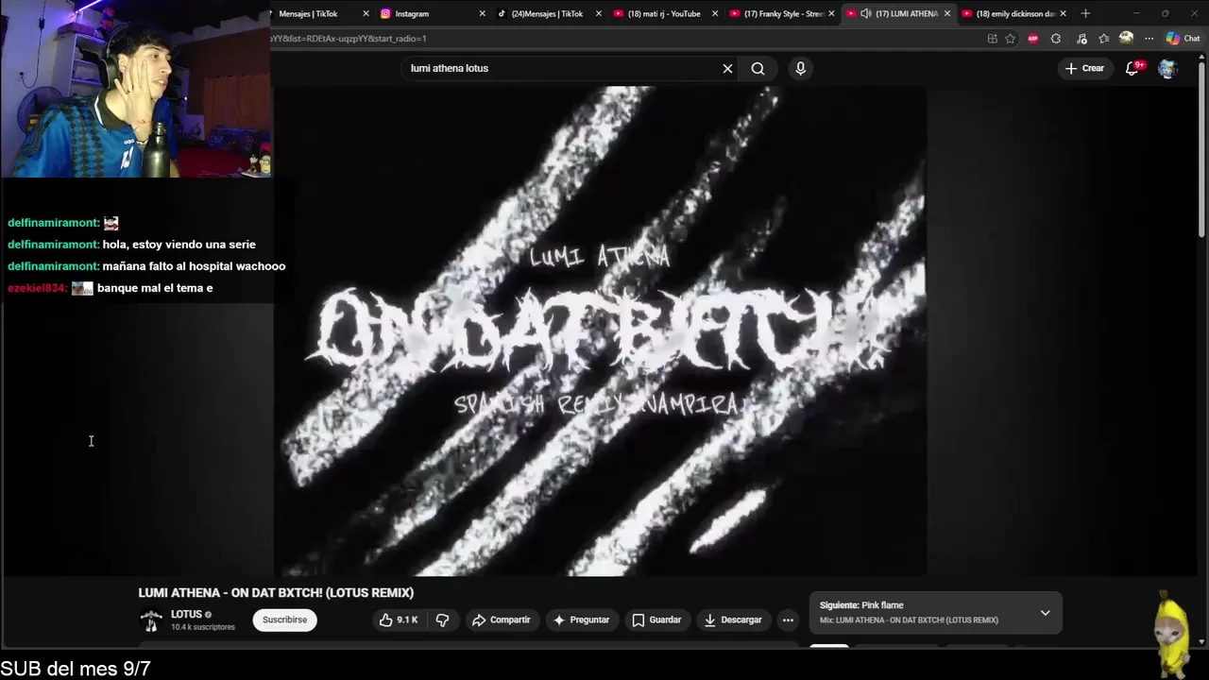Open the browser favorites list icon
Image resolution: width=1209 pixels, height=680 pixels.
point(1103,39)
